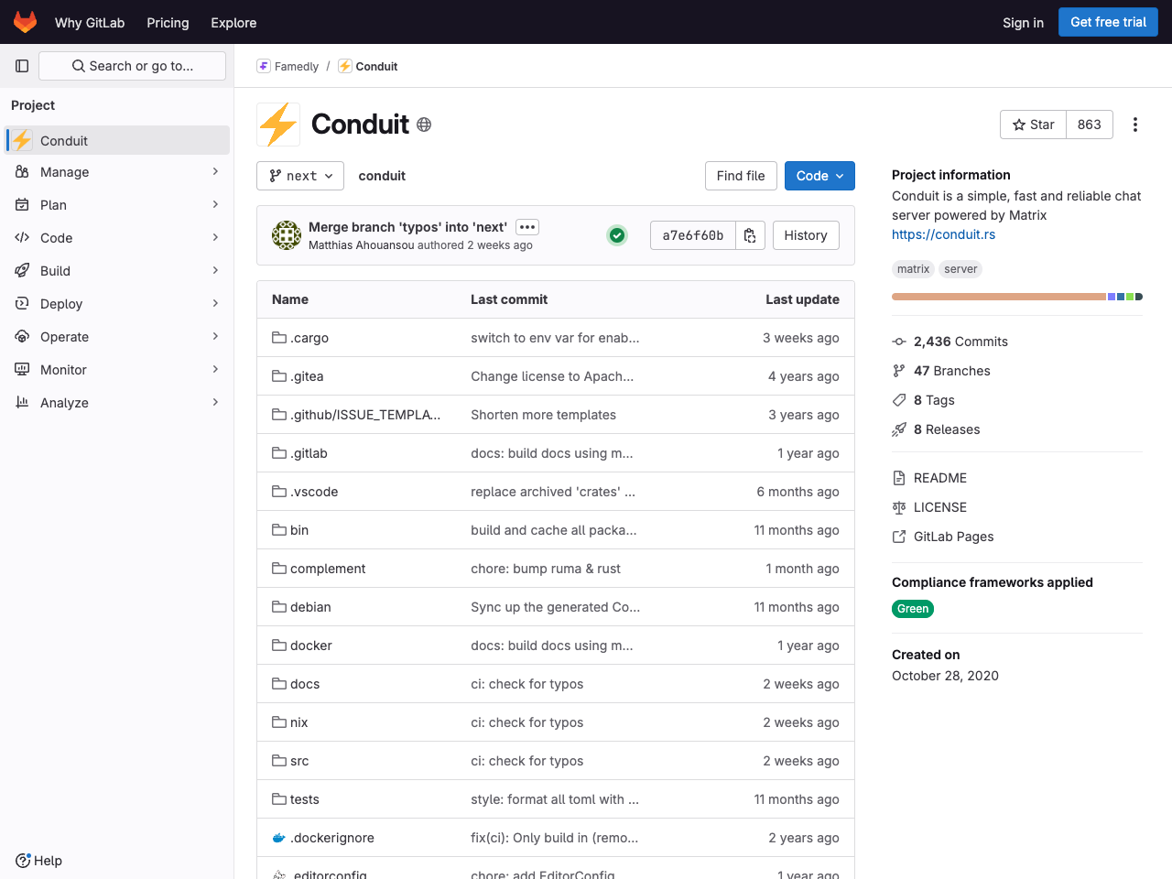Click commit hash a7e6f60b
Screen dimensions: 1172x879
coord(693,235)
